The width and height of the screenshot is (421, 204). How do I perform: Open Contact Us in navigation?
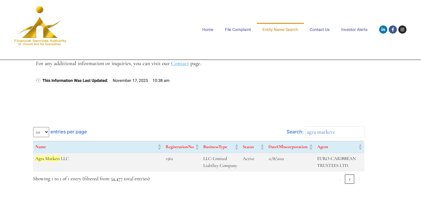click(319, 30)
